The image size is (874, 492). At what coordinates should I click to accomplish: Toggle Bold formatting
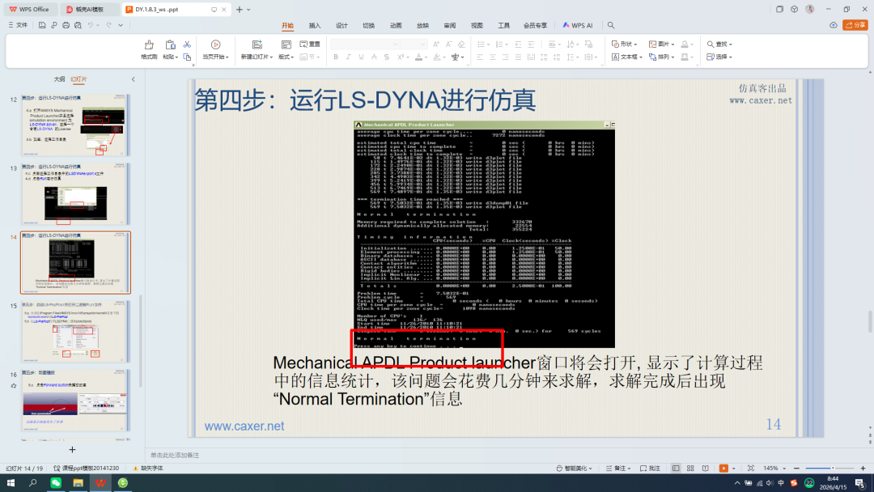pos(336,57)
